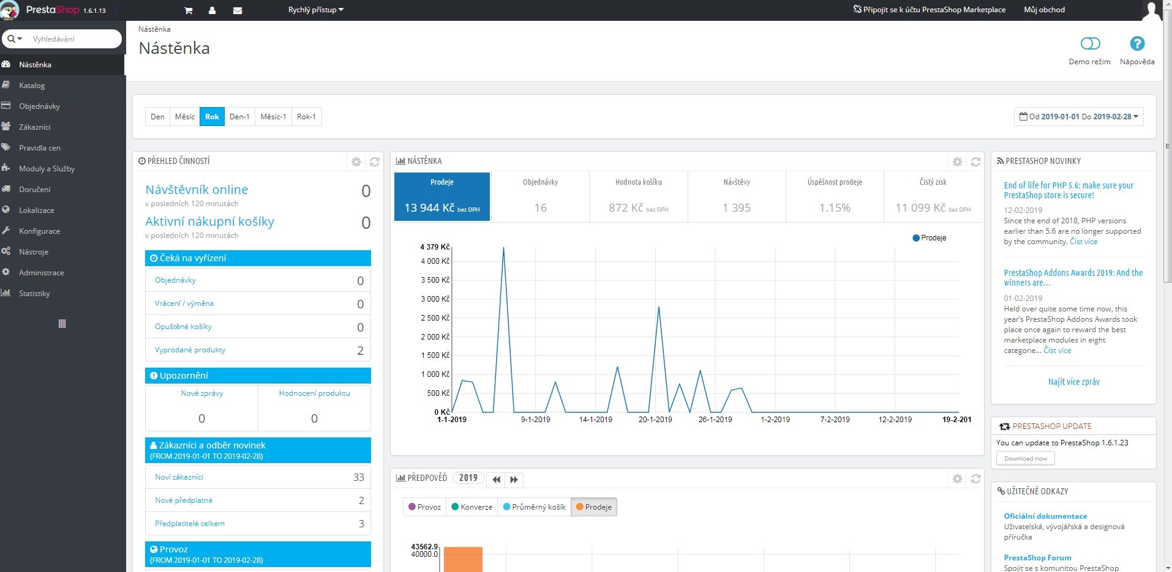Screen dimensions: 1172x572
Task: Collapse the sidebar menu with bars icon
Action: (x=62, y=324)
